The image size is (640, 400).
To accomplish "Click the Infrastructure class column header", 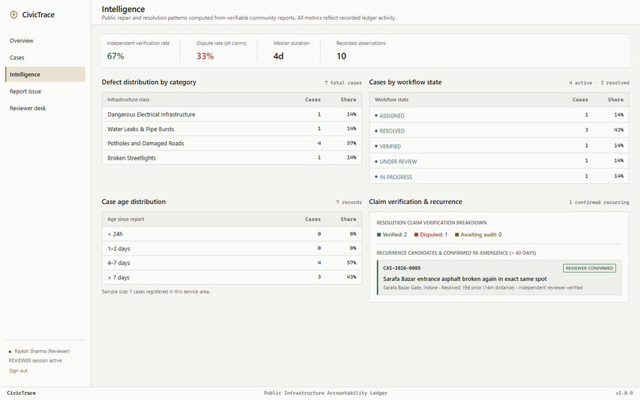I will coord(129,99).
